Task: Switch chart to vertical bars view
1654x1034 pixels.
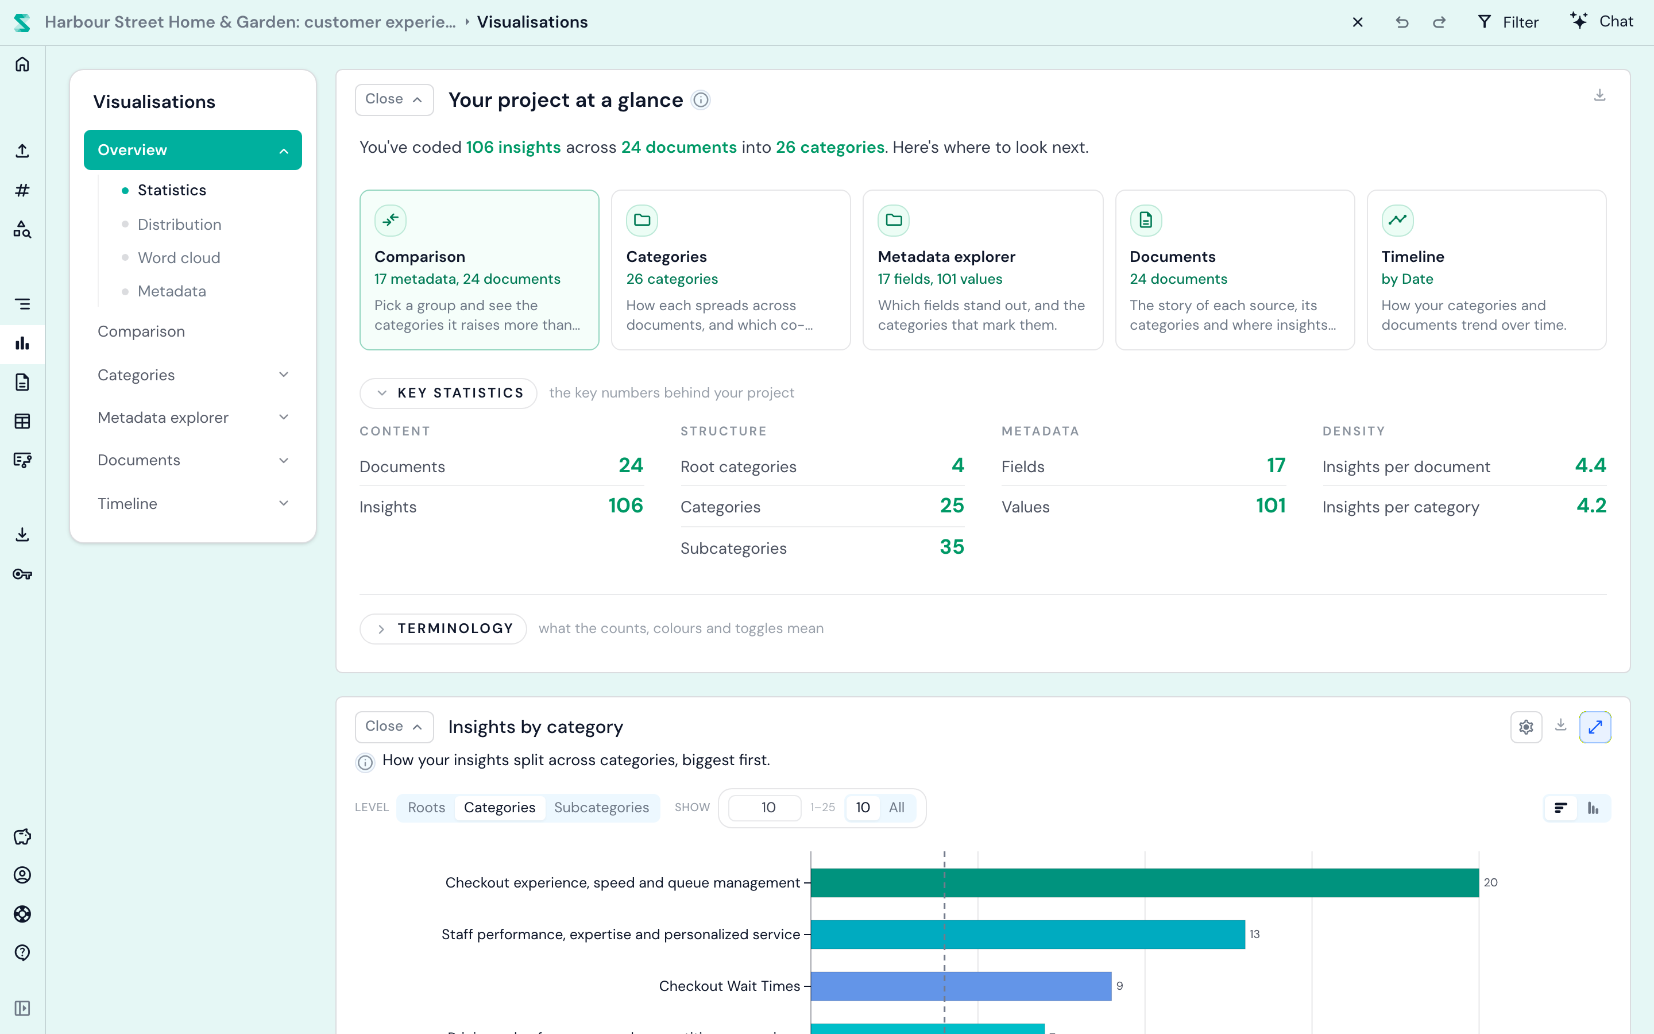Action: [x=1593, y=808]
